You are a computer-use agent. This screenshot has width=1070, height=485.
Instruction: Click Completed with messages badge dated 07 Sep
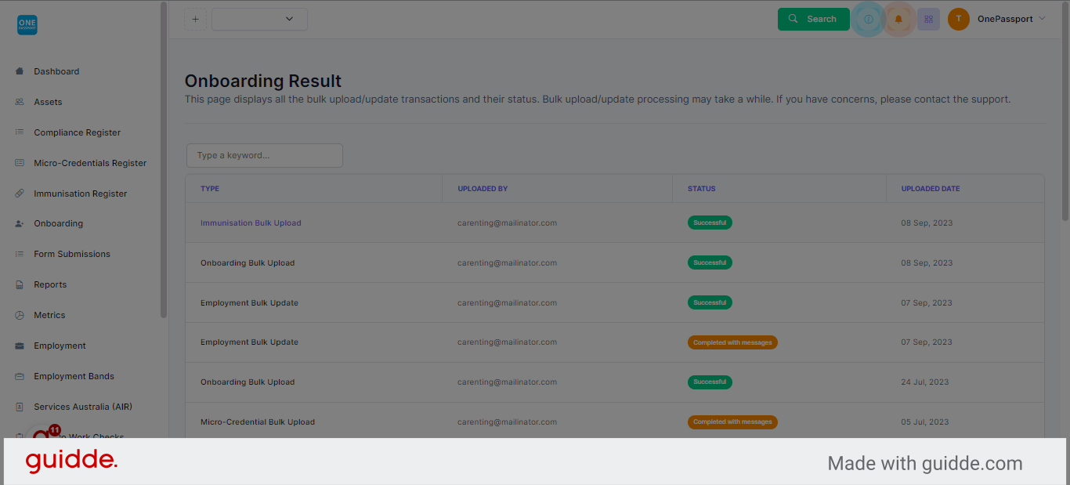click(732, 342)
